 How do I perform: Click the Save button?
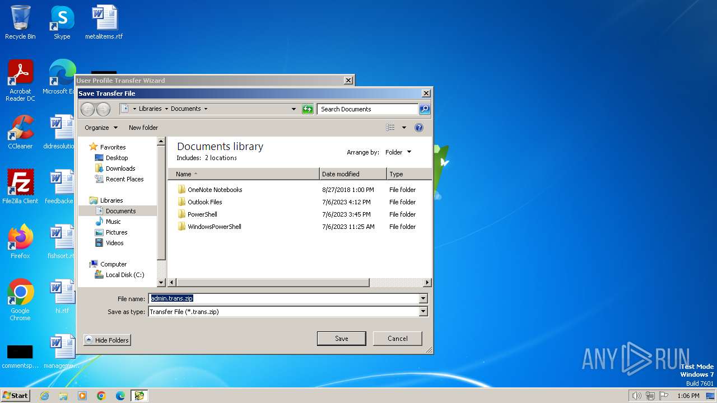coord(342,339)
